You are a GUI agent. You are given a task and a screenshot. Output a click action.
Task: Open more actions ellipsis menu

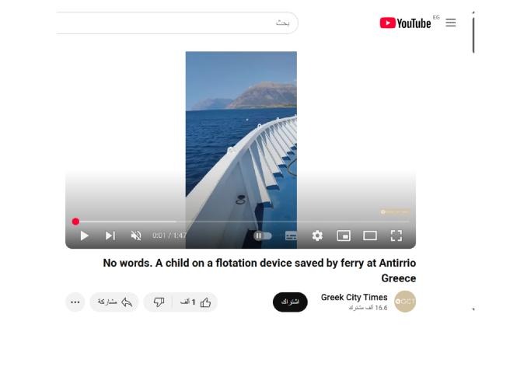75,302
